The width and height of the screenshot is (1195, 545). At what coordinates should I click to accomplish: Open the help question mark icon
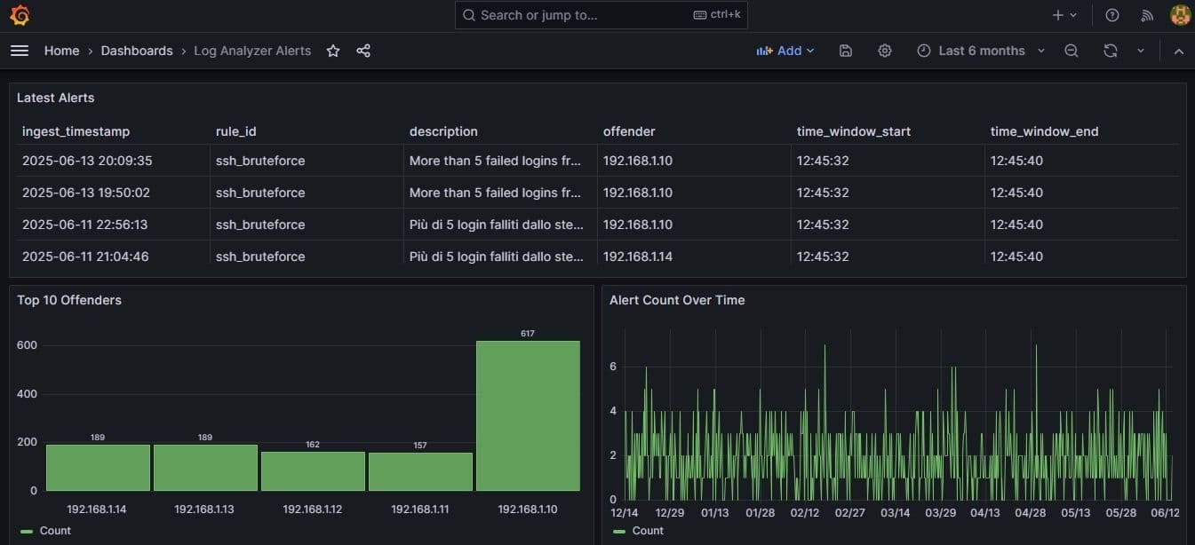point(1112,15)
